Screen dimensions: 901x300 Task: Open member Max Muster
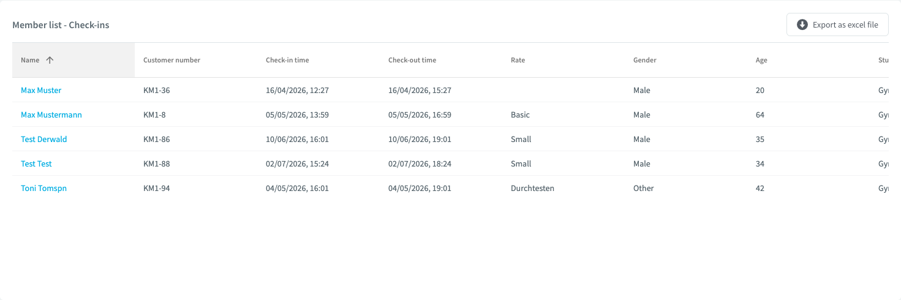pyautogui.click(x=41, y=90)
